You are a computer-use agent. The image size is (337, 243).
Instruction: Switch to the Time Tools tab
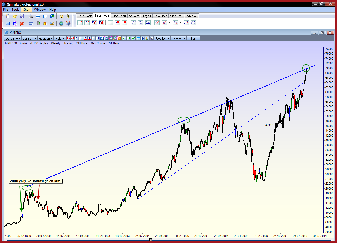[x=119, y=16]
